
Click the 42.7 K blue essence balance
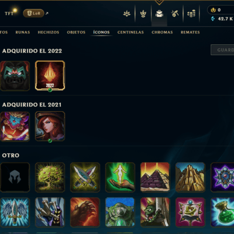(x=222, y=19)
